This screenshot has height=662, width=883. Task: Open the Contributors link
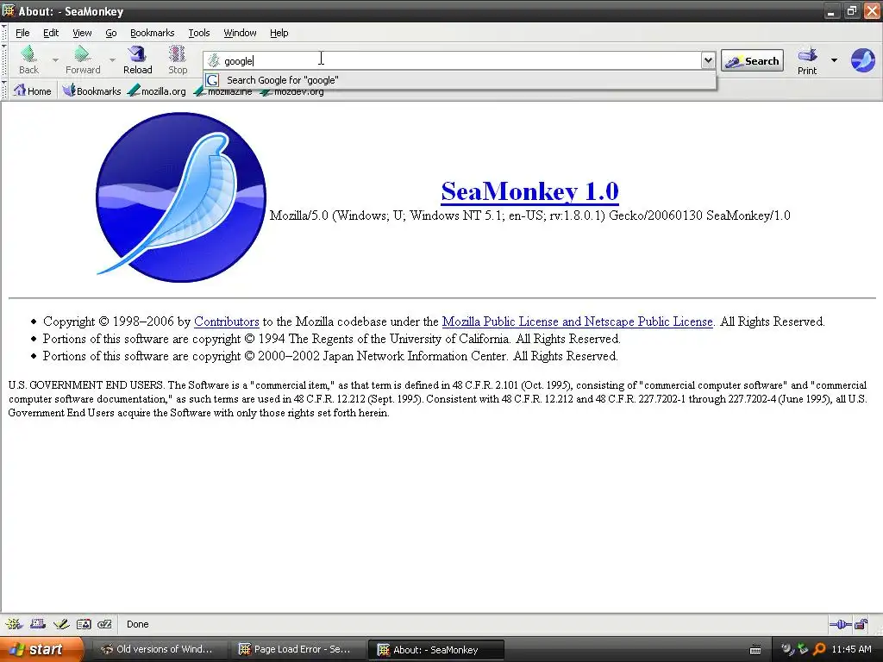pyautogui.click(x=227, y=322)
